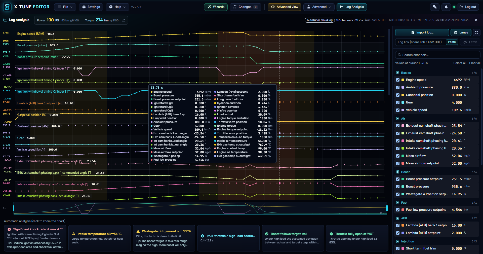The height and width of the screenshot is (254, 483).
Task: Click the Boost group icon
Action: pos(398,172)
